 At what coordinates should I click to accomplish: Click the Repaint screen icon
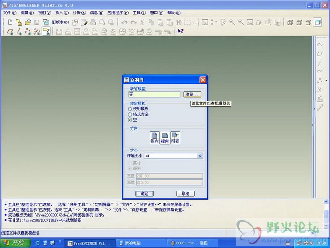205,22
